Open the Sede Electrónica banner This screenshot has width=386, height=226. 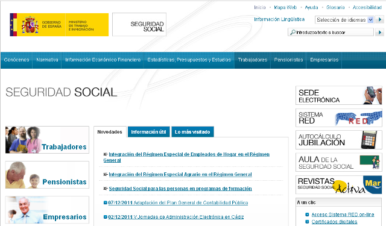(x=339, y=95)
